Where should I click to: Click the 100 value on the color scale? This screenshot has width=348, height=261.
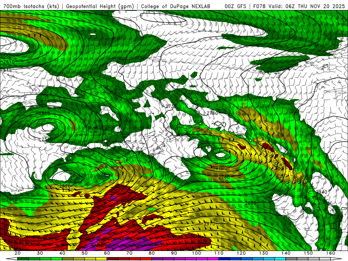click(x=197, y=253)
